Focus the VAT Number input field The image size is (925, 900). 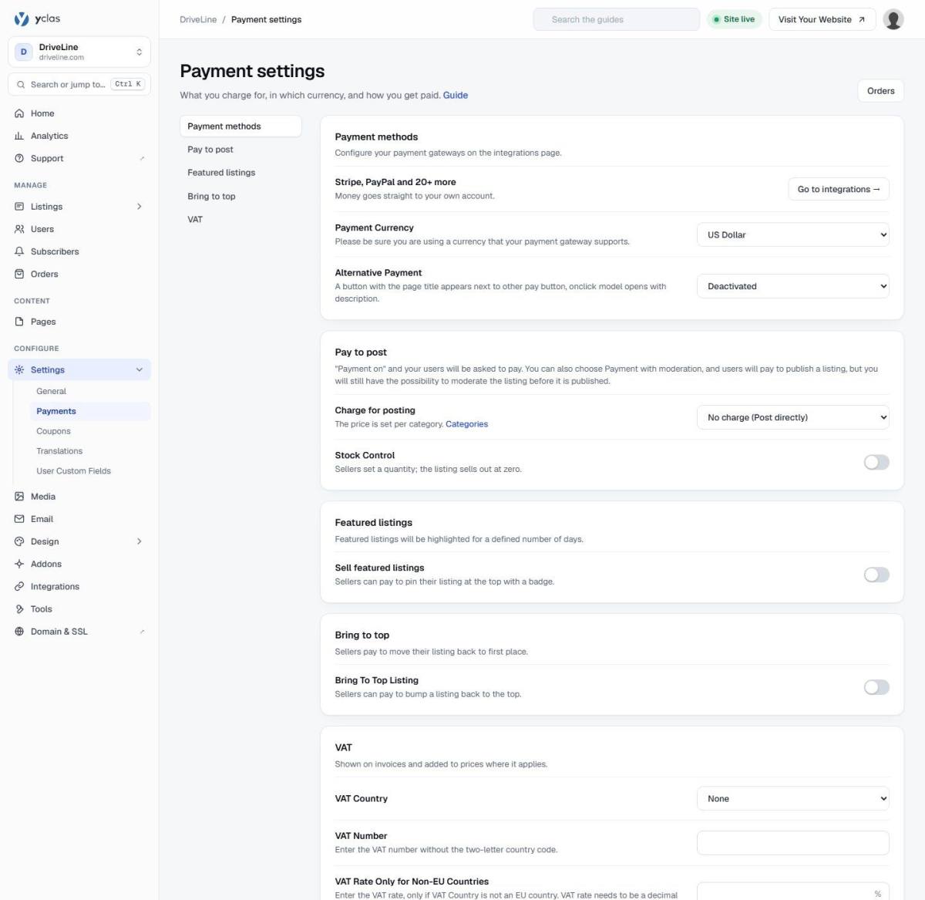coord(792,843)
